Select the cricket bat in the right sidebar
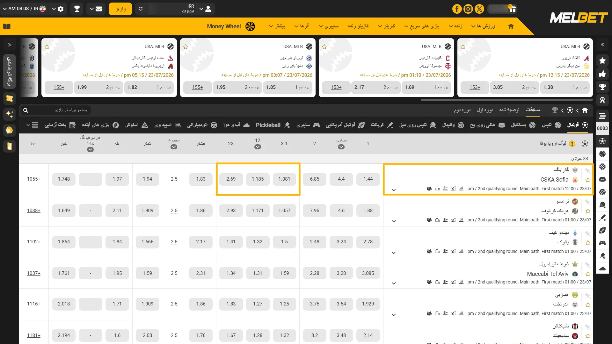 tap(602, 218)
